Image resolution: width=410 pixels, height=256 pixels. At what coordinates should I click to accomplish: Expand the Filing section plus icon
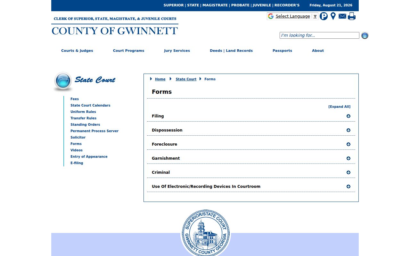tap(348, 116)
